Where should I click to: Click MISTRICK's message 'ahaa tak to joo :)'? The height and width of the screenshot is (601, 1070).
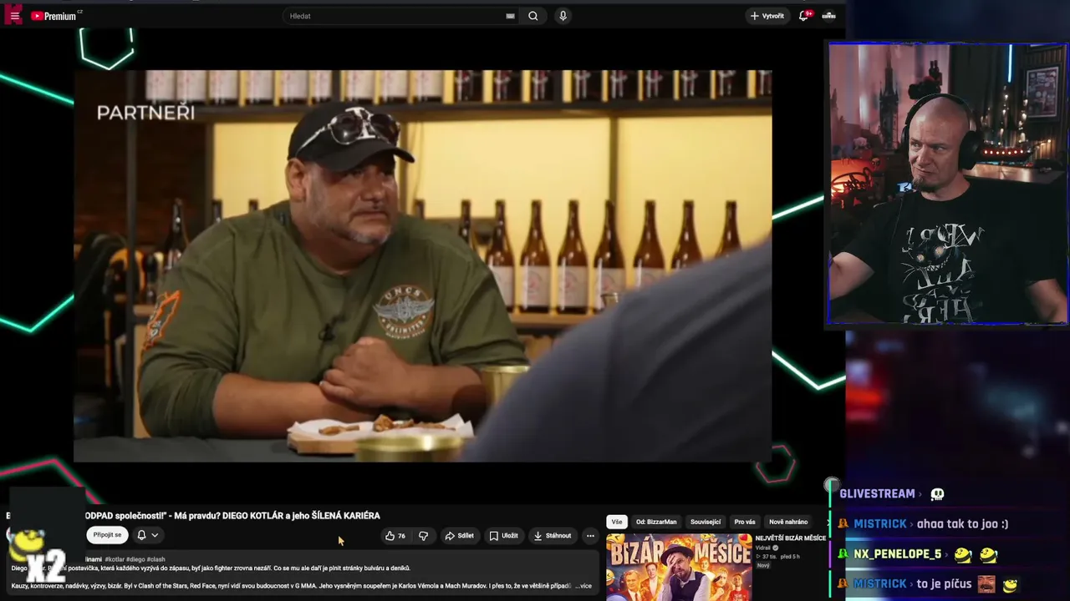(x=962, y=523)
